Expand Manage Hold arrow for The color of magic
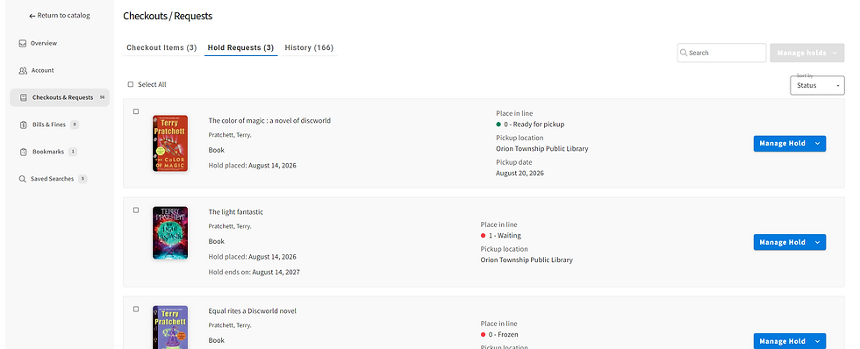The height and width of the screenshot is (349, 860). [817, 144]
